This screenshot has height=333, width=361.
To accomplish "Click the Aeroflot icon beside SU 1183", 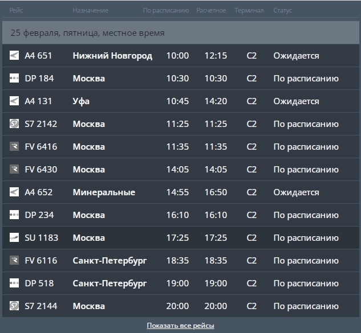I will coord(14,238).
